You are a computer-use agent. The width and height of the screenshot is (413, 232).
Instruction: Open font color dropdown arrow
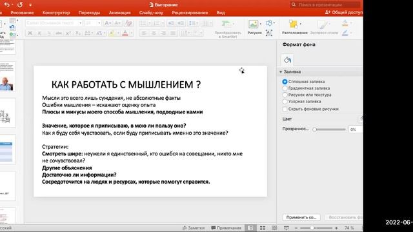(x=131, y=33)
